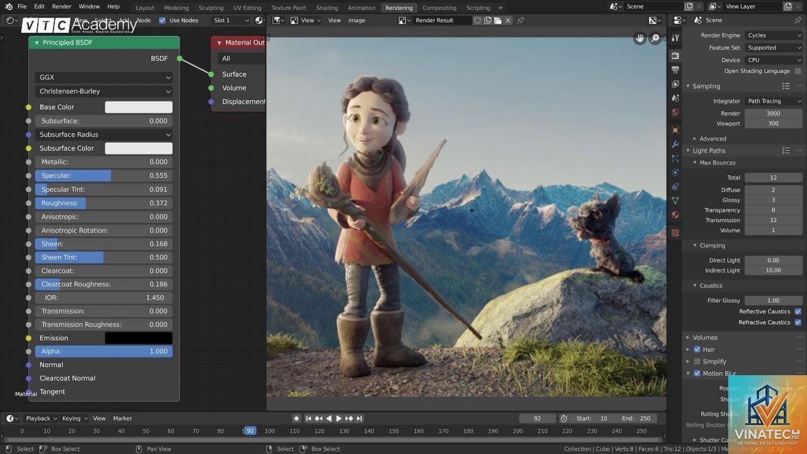The width and height of the screenshot is (807, 454).
Task: Open the Output properties tab
Action: click(675, 69)
